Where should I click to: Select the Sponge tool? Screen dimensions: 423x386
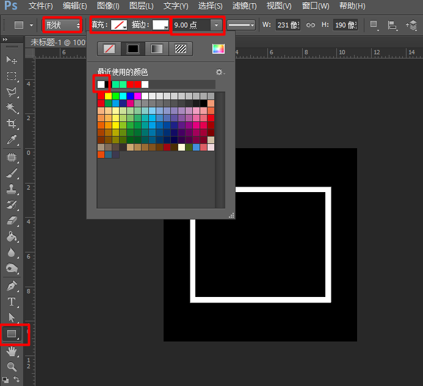[x=12, y=268]
